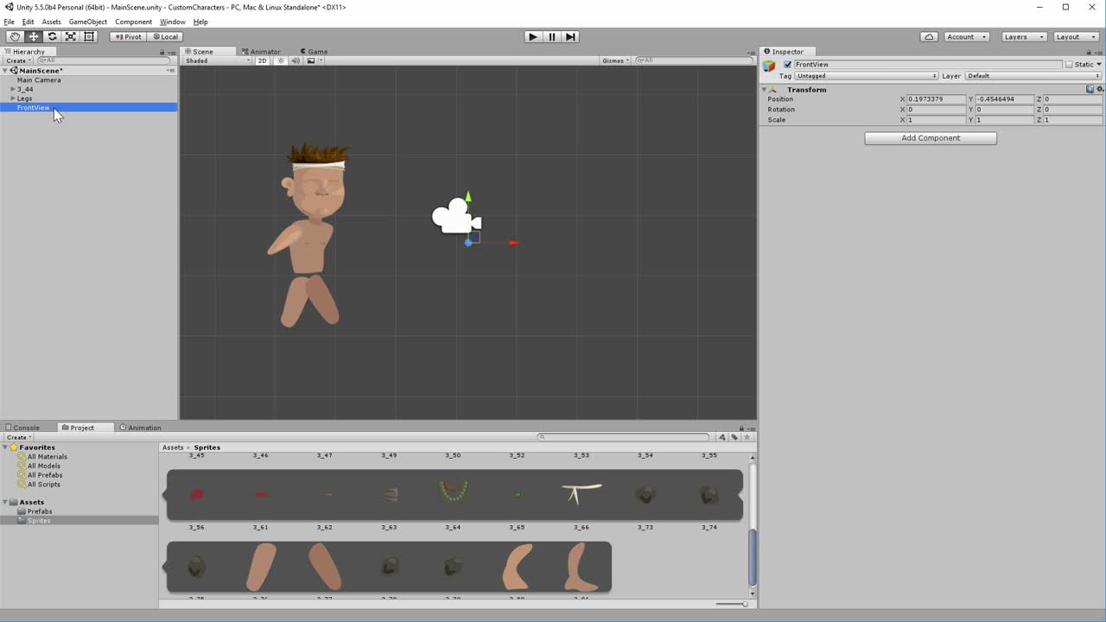The height and width of the screenshot is (622, 1106).
Task: Open Transform component gear settings
Action: (1099, 89)
